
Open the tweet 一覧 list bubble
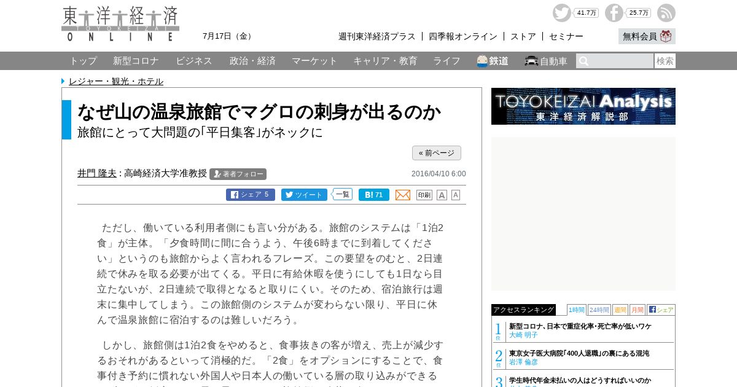[x=343, y=194]
